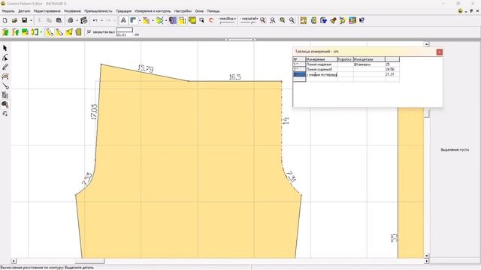The height and width of the screenshot is (270, 481).
Task: Click the left arrow of horizontal scrollbar
Action: [14, 261]
